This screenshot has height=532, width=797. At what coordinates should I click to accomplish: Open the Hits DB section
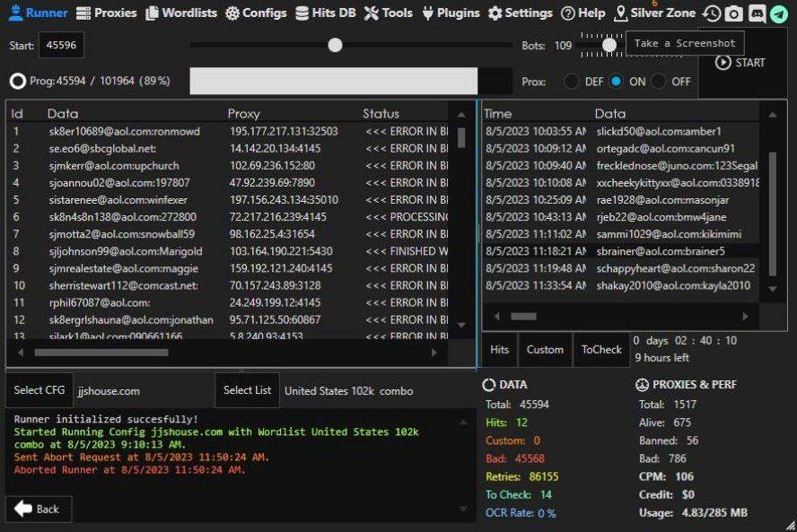325,13
